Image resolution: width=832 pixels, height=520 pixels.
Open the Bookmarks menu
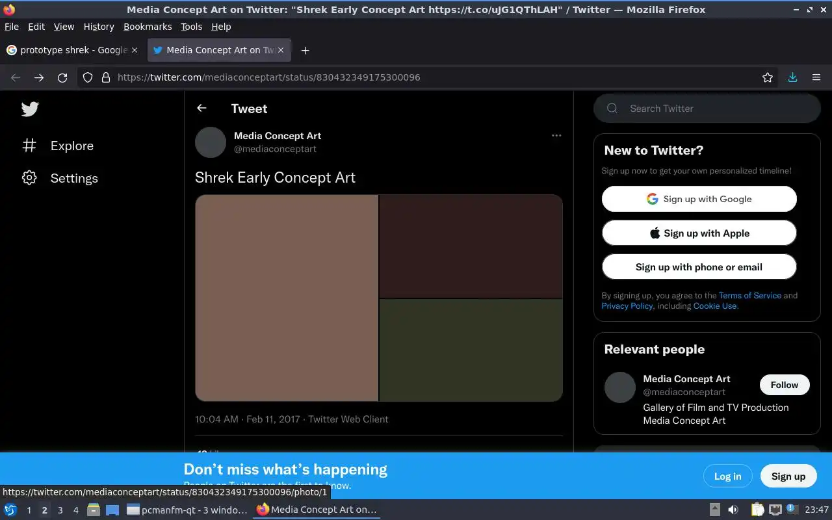tap(148, 27)
